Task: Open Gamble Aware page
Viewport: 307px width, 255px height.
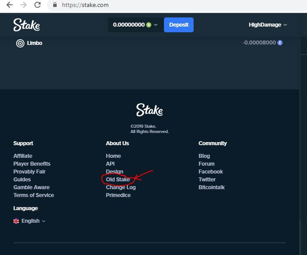Action: [31, 187]
